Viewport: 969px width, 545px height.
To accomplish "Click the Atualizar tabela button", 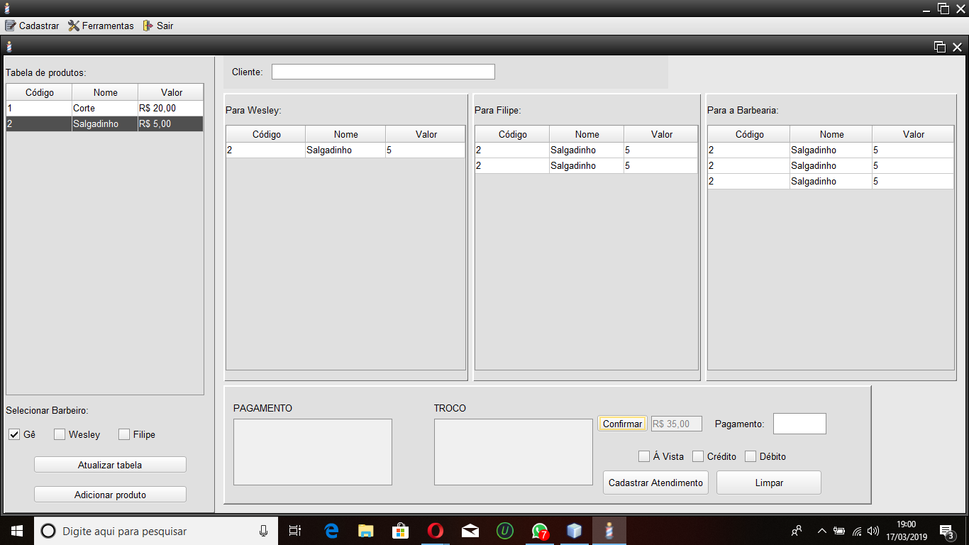I will point(110,465).
